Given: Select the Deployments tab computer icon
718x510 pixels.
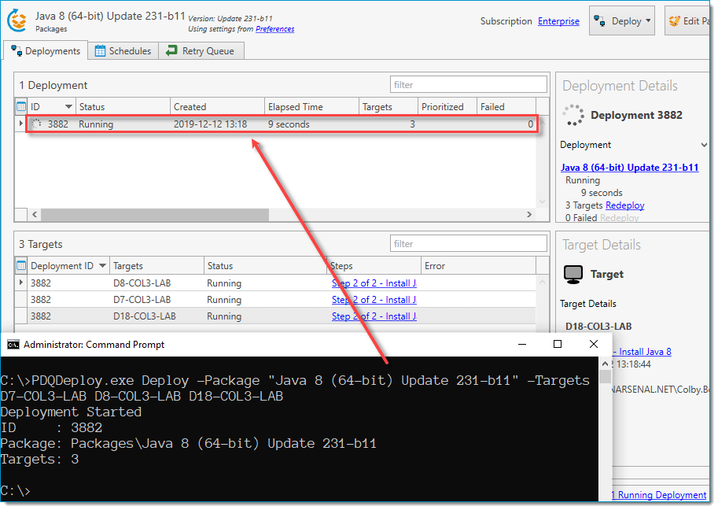Looking at the screenshot, I should pyautogui.click(x=17, y=49).
